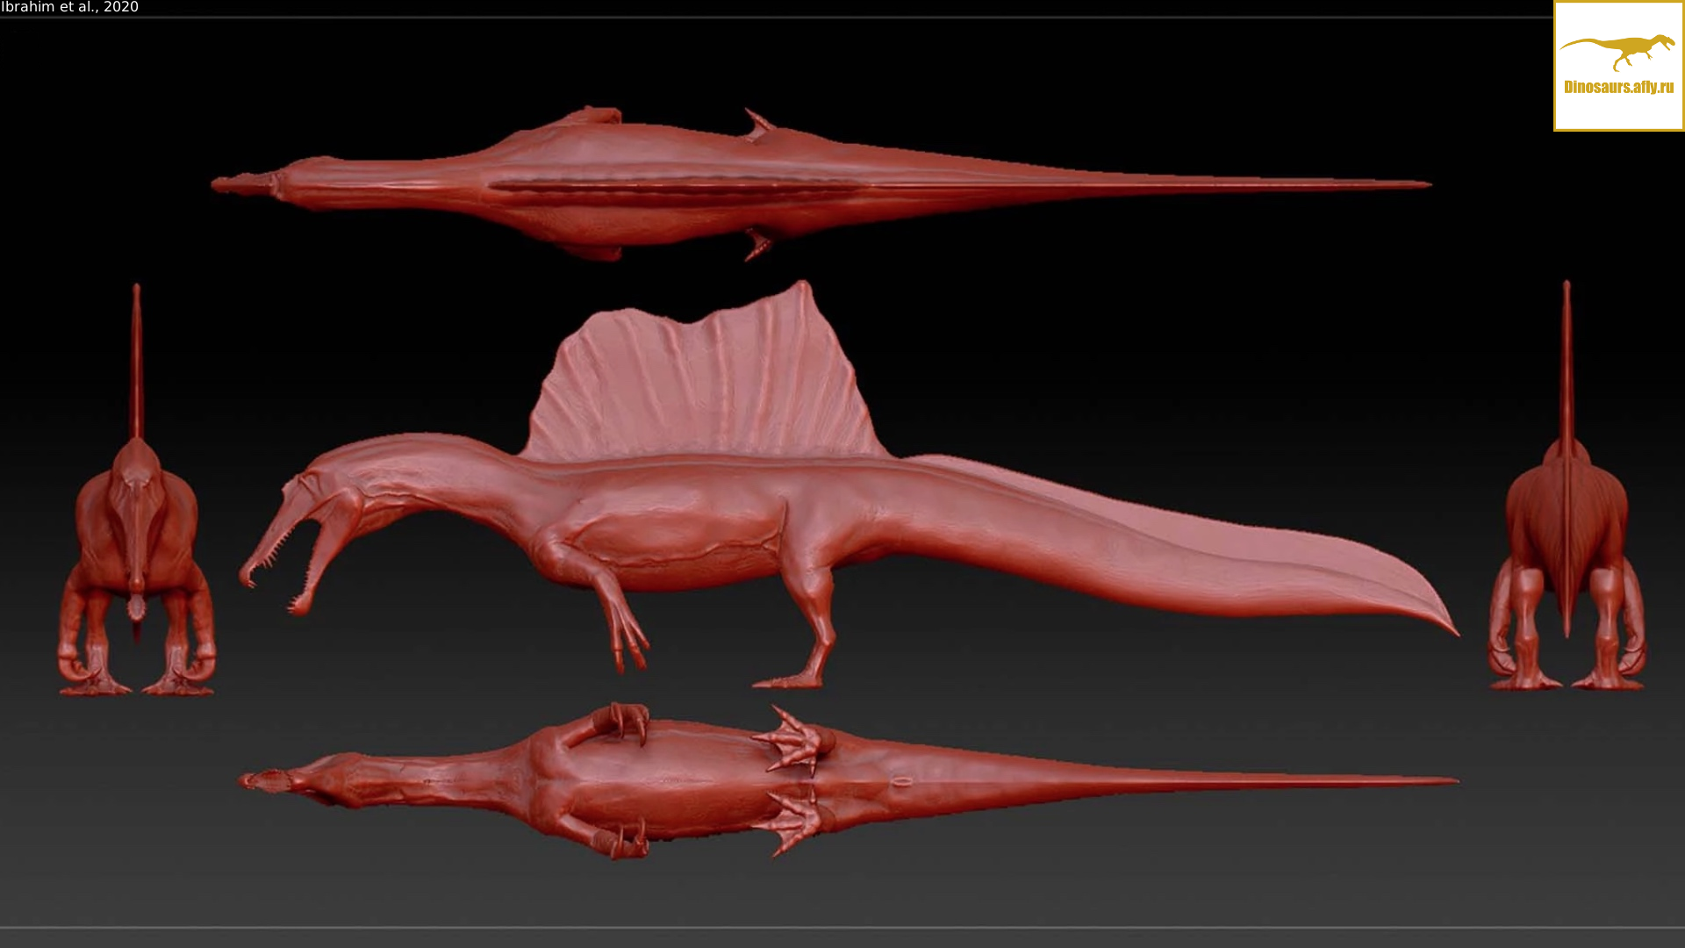This screenshot has height=948, width=1685.
Task: Select the front-facing view on the left
Action: [136, 562]
